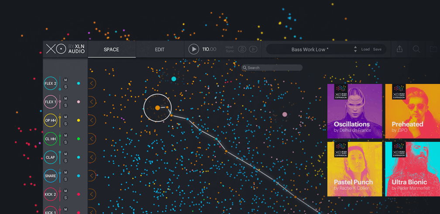
Task: Click the export/share icon in top bar
Action: [x=399, y=49]
